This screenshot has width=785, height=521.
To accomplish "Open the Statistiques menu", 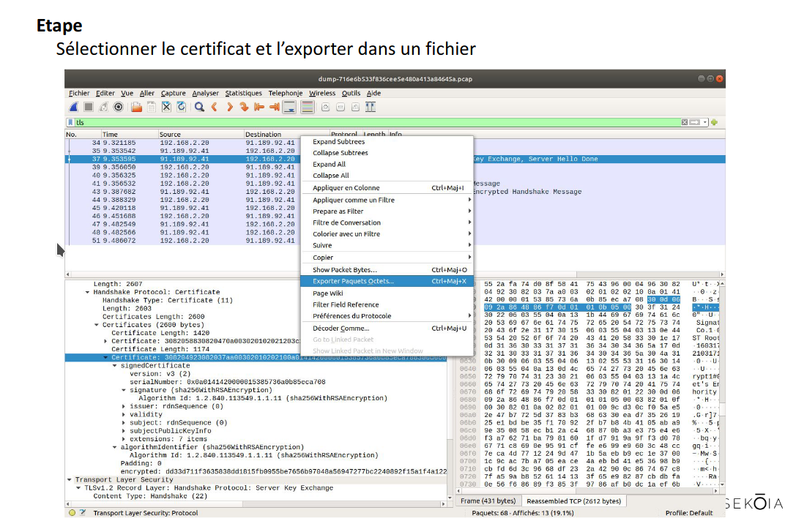I will pyautogui.click(x=243, y=93).
